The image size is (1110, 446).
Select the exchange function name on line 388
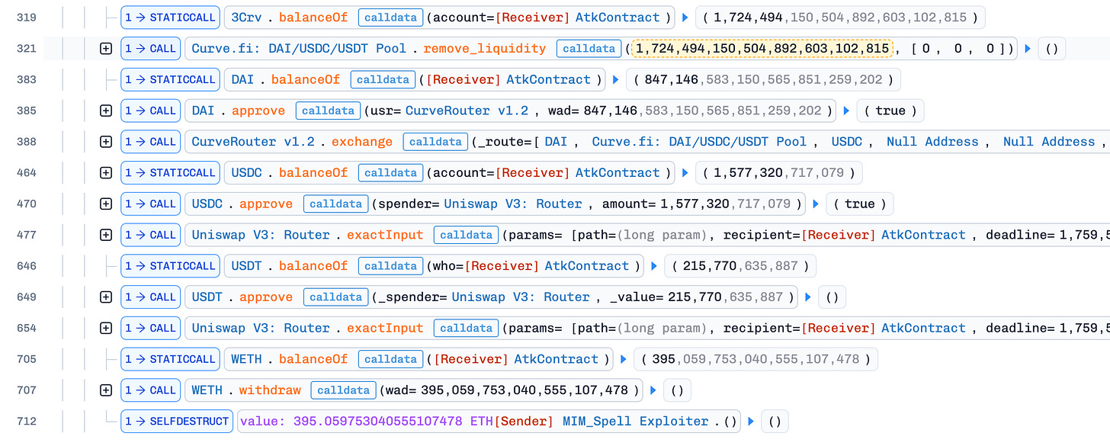[362, 142]
